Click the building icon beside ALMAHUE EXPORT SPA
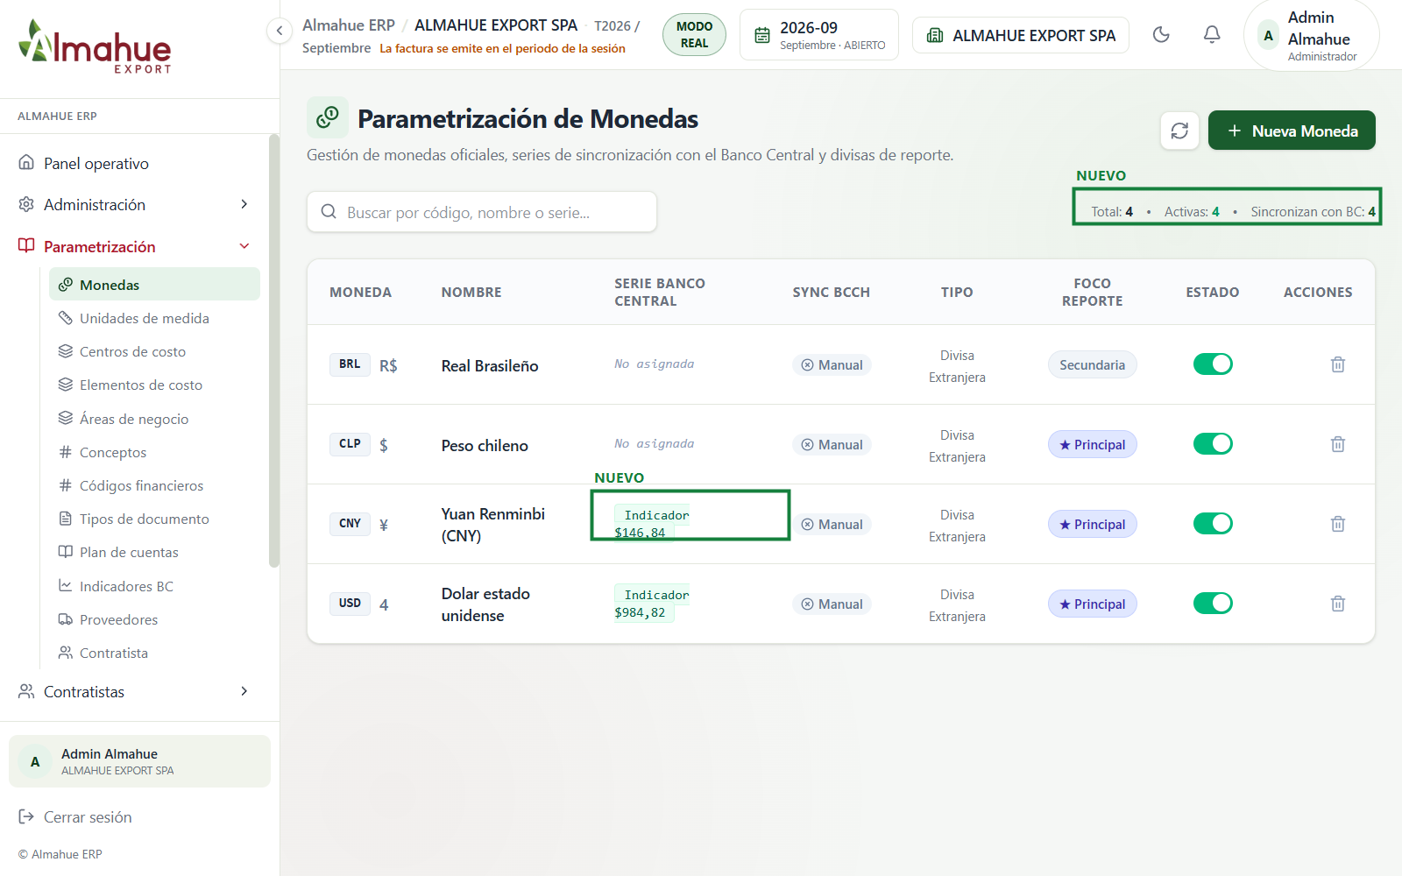Screen dimensions: 1402x876 click(935, 35)
